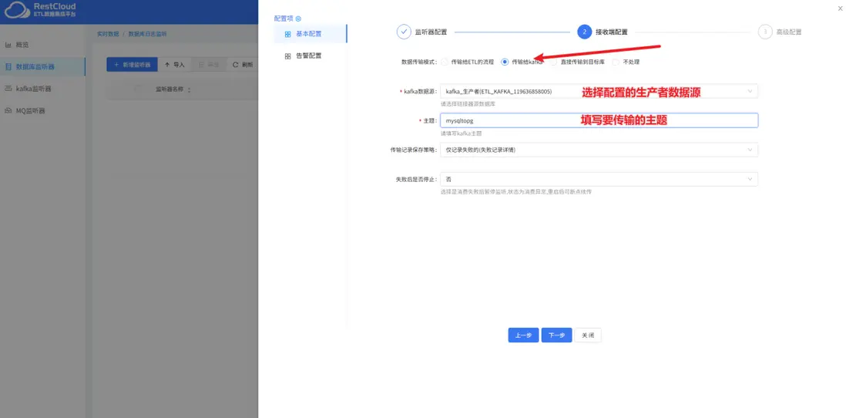The image size is (846, 418).
Task: Click the greyed-out 导出 button
Action: pyautogui.click(x=209, y=65)
